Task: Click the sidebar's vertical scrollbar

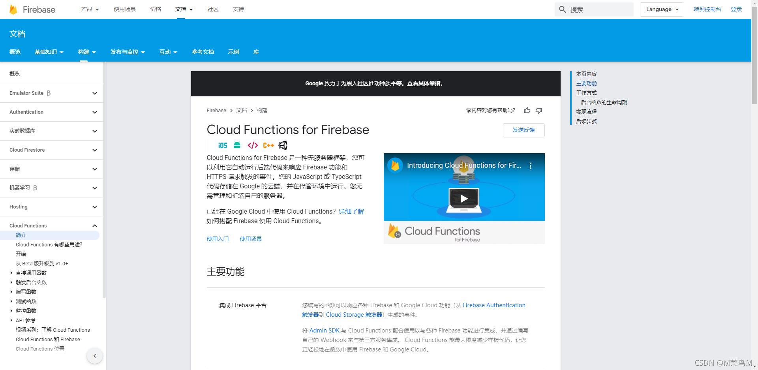Action: (x=104, y=180)
